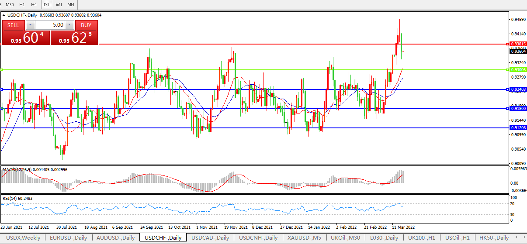Image resolution: width=527 pixels, height=244 pixels.
Task: Select the red 0.93815 horizontal line handle
Action: tap(507, 44)
